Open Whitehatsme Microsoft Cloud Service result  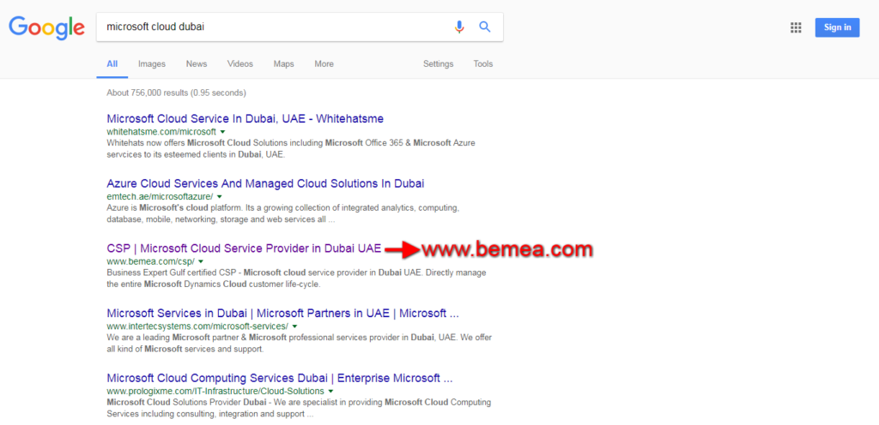[245, 118]
